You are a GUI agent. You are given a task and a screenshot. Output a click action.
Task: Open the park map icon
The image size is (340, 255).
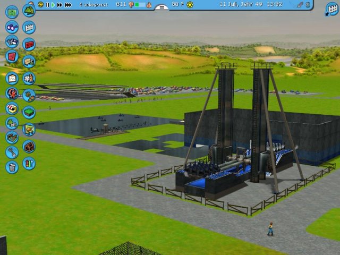click(12, 12)
